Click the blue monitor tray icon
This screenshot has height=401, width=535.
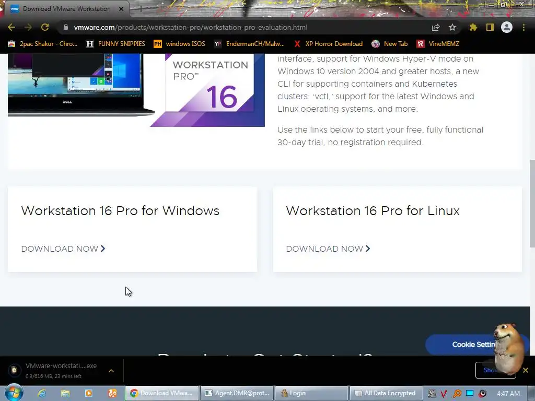tap(470, 393)
